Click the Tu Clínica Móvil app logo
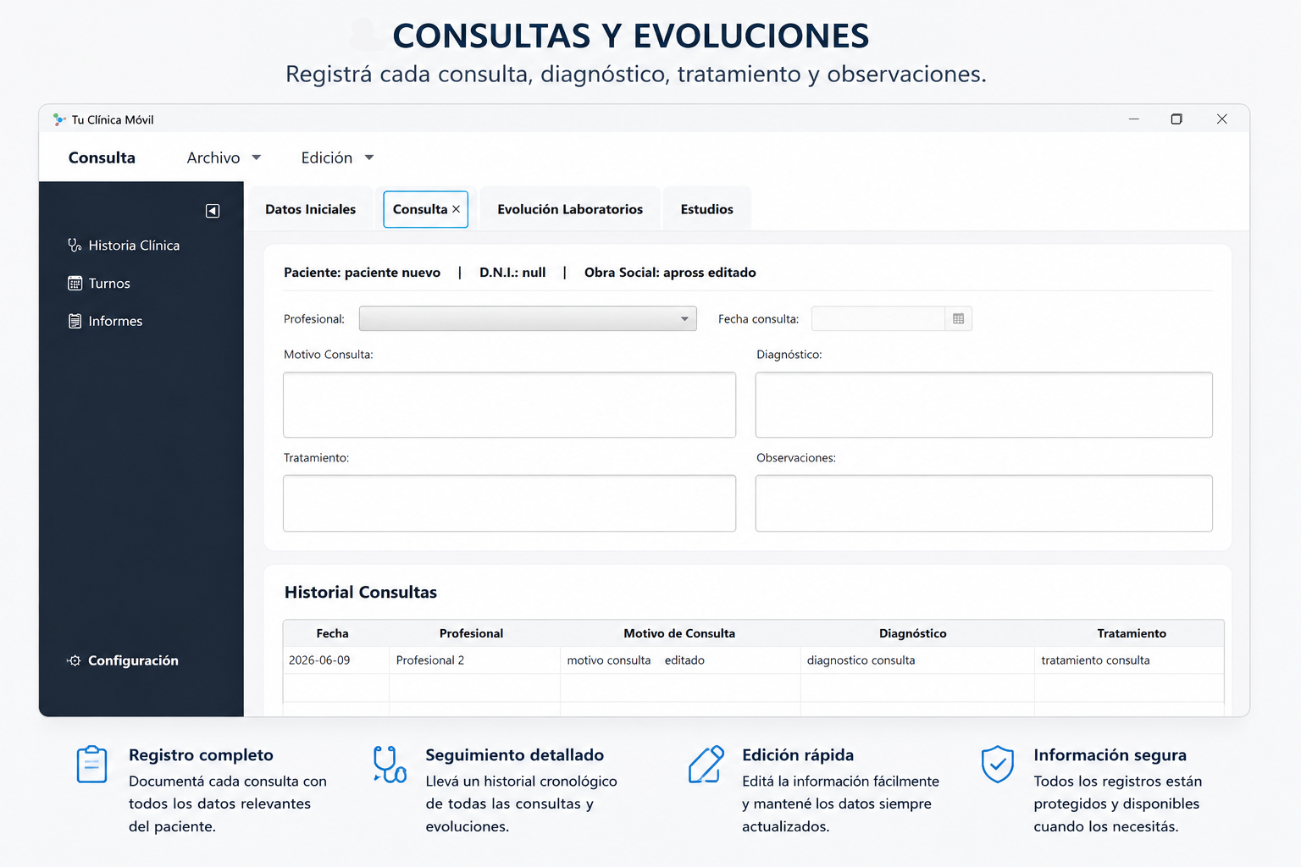Viewport: 1301px width, 867px height. [58, 119]
